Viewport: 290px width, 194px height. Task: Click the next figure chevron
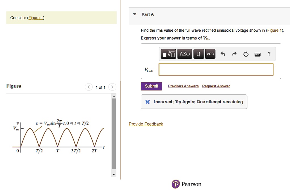click(x=112, y=87)
